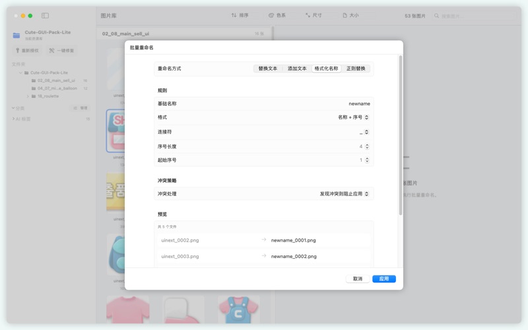Click 取消 to cancel renaming

(358, 279)
